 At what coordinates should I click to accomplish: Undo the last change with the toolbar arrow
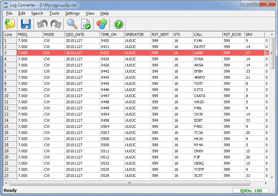tap(42, 24)
